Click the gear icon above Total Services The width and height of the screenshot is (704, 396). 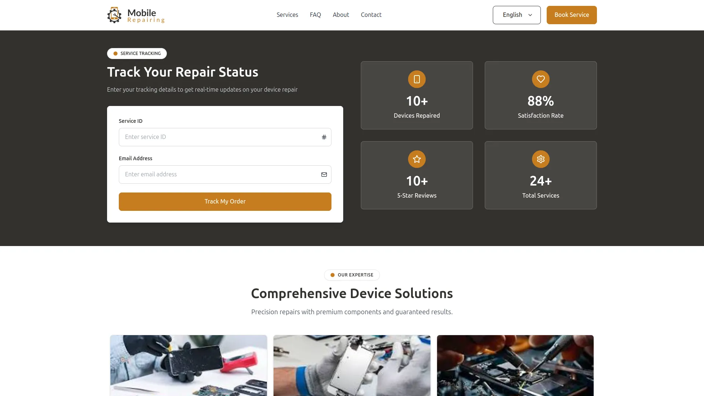click(540, 159)
